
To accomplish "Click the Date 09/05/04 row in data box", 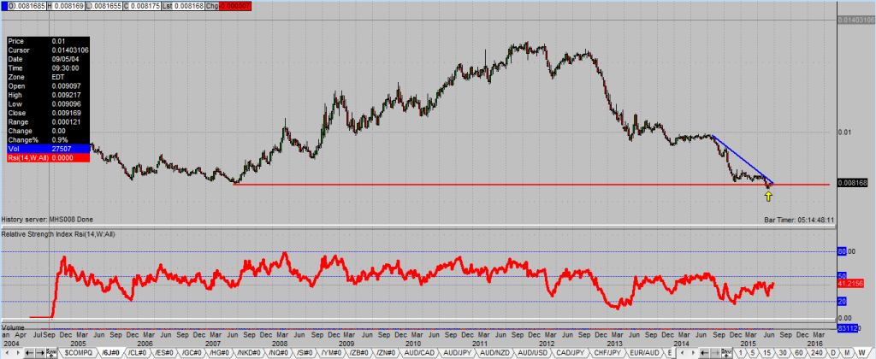I will point(48,59).
